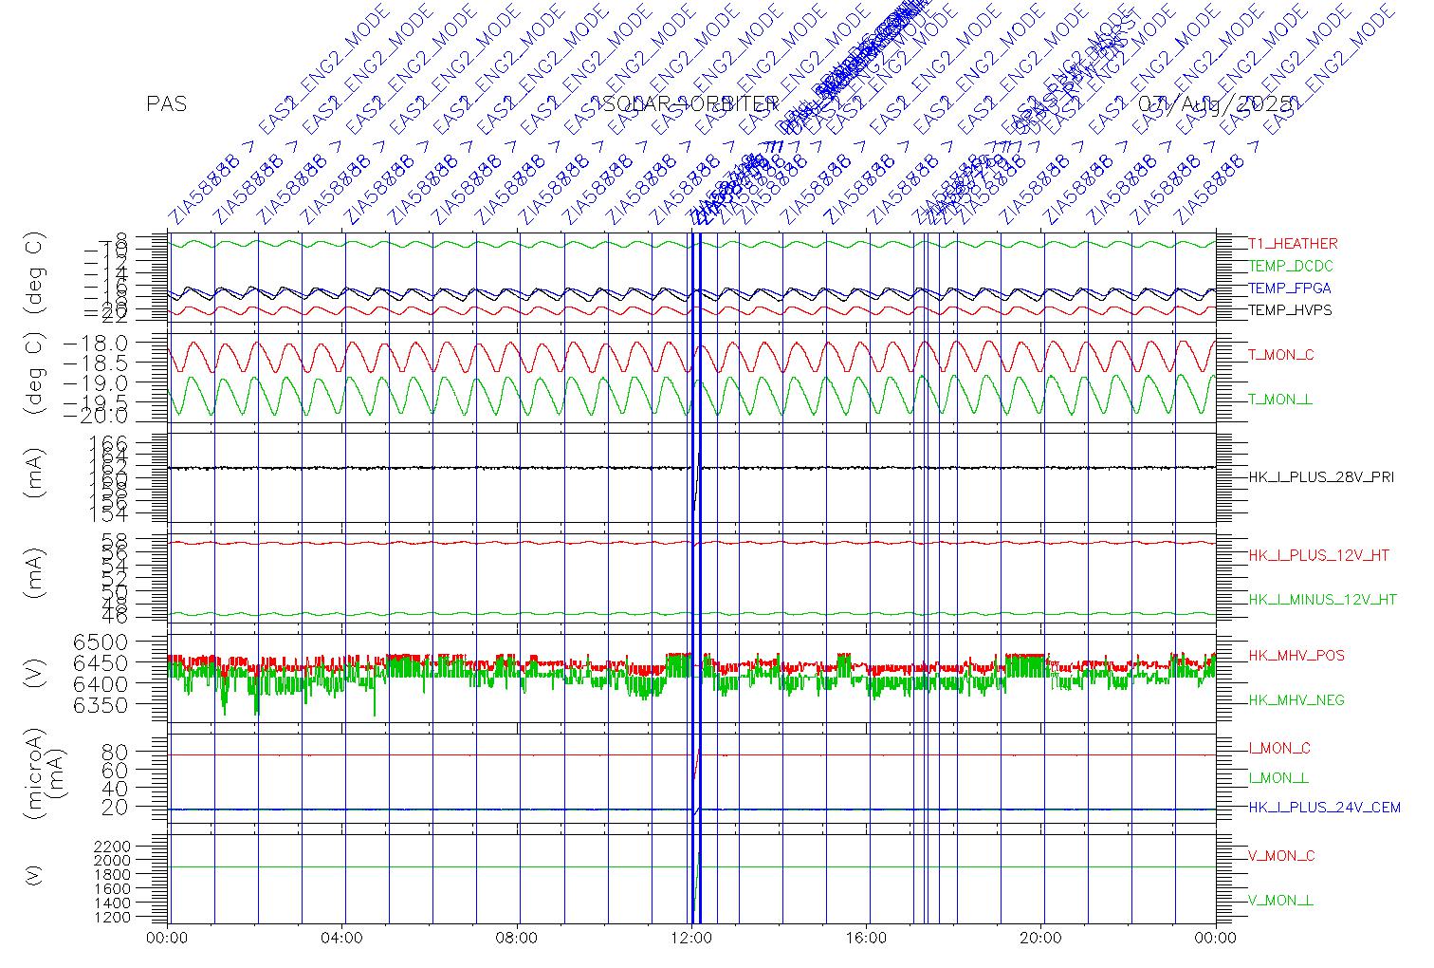Click the I_MON_L legend label
The image size is (1434, 968).
pyautogui.click(x=1278, y=778)
